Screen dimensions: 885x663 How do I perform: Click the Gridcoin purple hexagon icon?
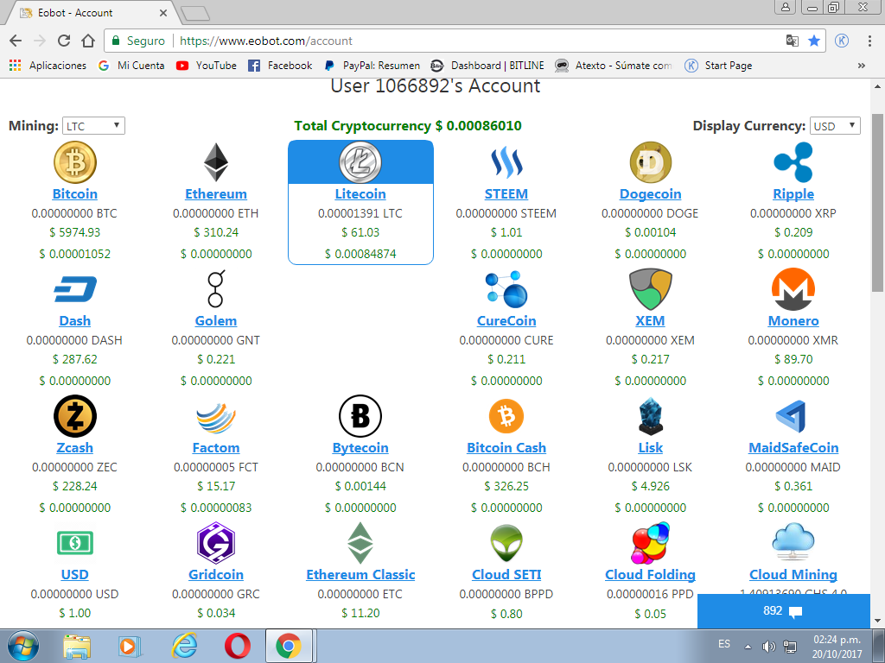coord(216,543)
